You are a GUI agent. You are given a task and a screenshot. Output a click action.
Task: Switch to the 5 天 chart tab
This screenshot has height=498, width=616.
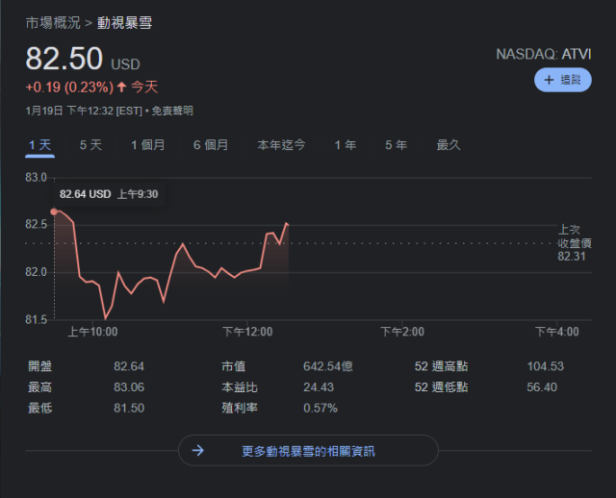tap(90, 145)
